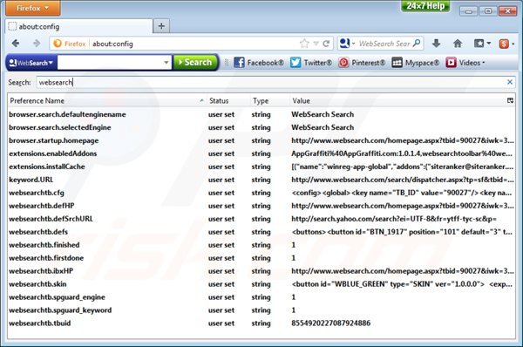The image size is (523, 347).
Task: Select websearchtb.defs preference row
Action: pyautogui.click(x=261, y=232)
